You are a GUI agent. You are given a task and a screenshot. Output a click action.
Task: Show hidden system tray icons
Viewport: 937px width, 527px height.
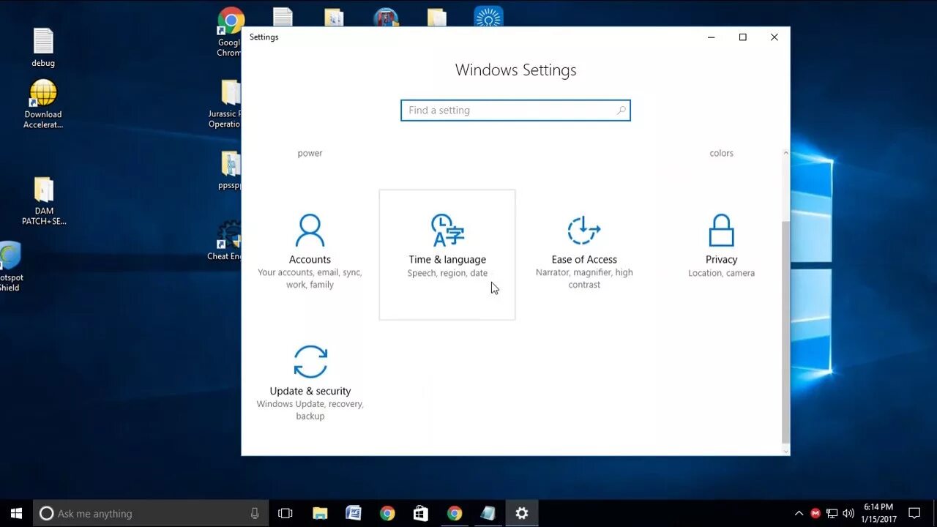799,513
